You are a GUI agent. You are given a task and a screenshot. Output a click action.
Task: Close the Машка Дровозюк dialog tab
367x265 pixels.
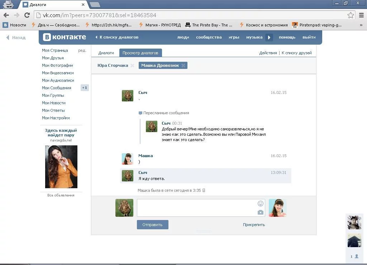point(183,66)
